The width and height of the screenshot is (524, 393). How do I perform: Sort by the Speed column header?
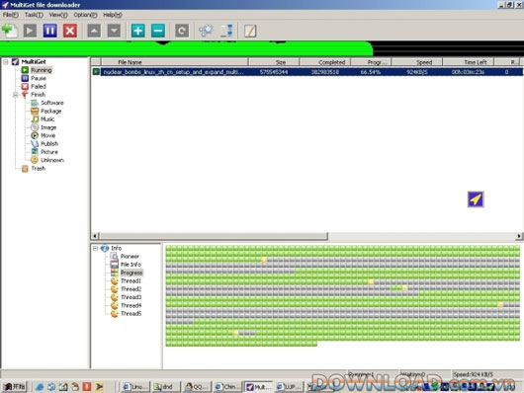pyautogui.click(x=417, y=62)
